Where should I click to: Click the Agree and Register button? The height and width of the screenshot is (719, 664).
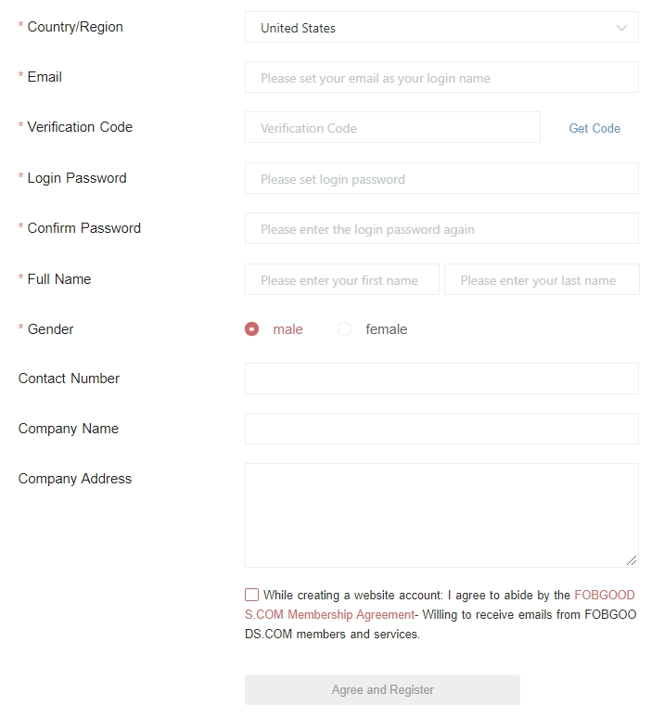point(382,690)
